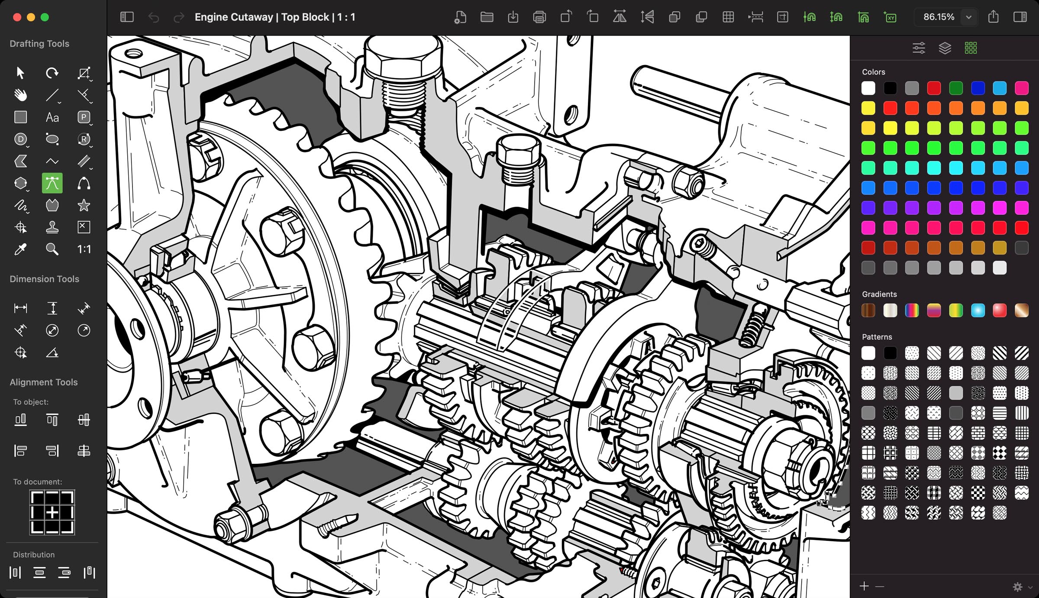
Task: Select the rectangle shape tool
Action: click(x=20, y=117)
